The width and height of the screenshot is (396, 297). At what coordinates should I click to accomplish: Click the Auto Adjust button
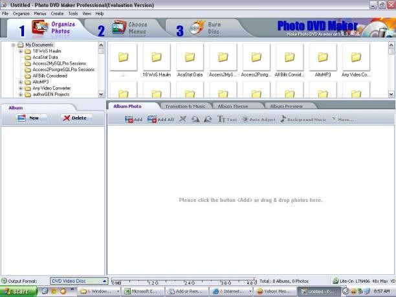point(258,119)
